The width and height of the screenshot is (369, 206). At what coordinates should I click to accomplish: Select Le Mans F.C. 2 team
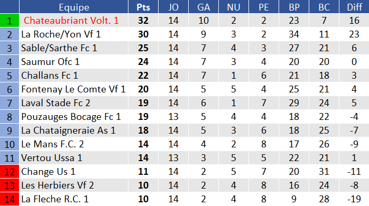tap(52, 144)
